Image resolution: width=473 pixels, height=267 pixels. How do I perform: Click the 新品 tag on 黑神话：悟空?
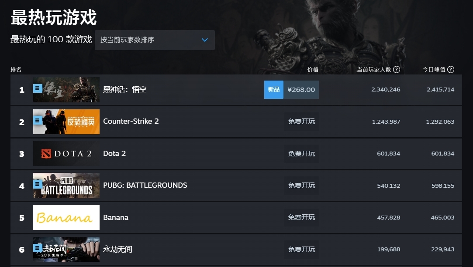[273, 90]
